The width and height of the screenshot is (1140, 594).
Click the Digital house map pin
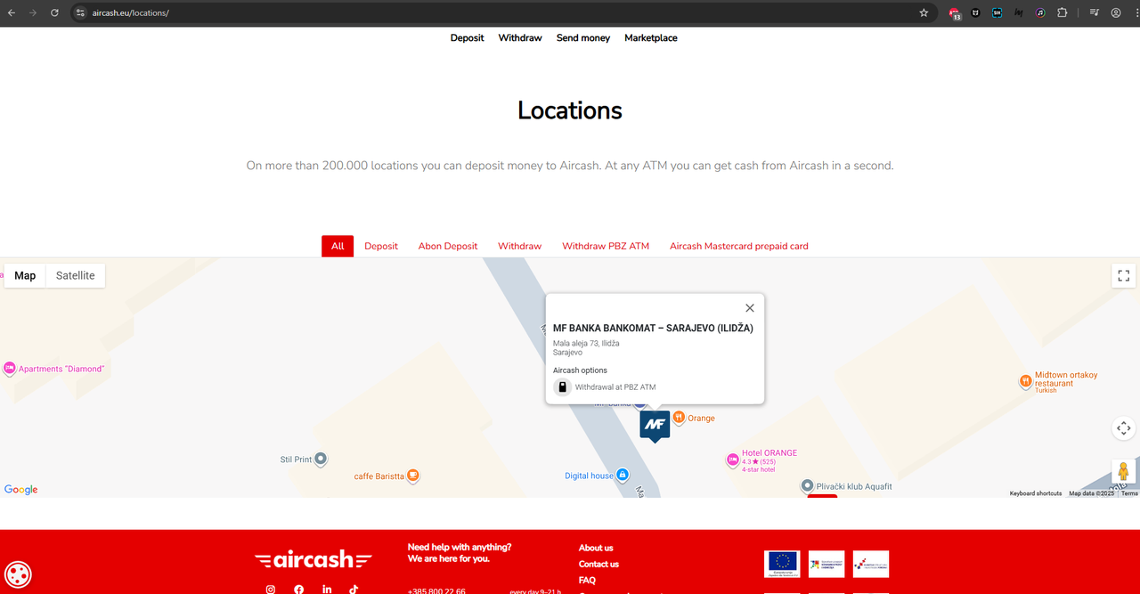coord(623,476)
